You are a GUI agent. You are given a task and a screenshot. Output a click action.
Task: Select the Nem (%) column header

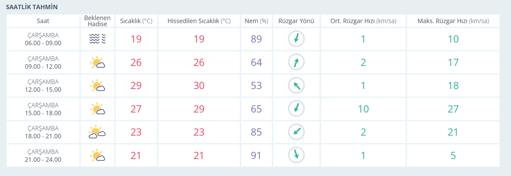tap(256, 21)
